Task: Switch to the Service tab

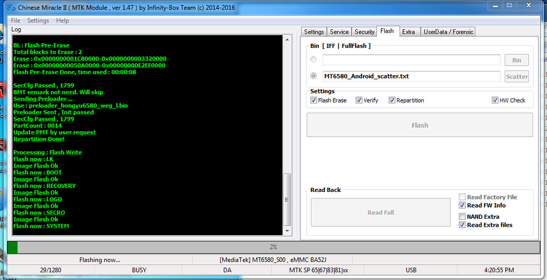Action: [x=339, y=32]
